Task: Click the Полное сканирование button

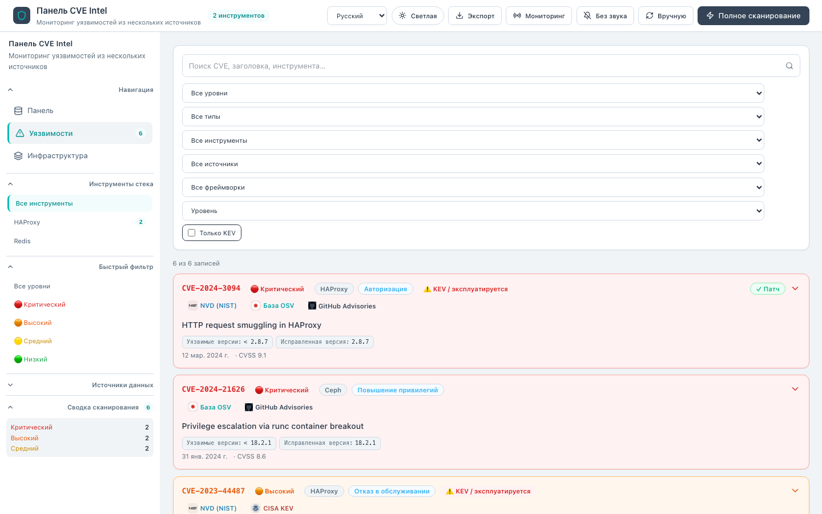Action: (x=753, y=16)
